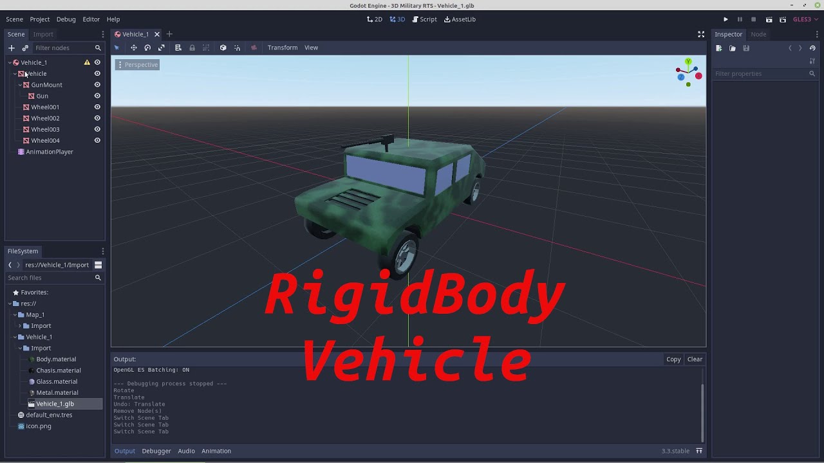The image size is (824, 463).
Task: Toggle the Use Snap icon
Action: [237, 48]
